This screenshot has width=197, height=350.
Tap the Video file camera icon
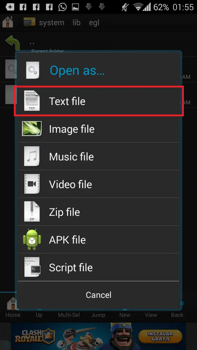(32, 184)
